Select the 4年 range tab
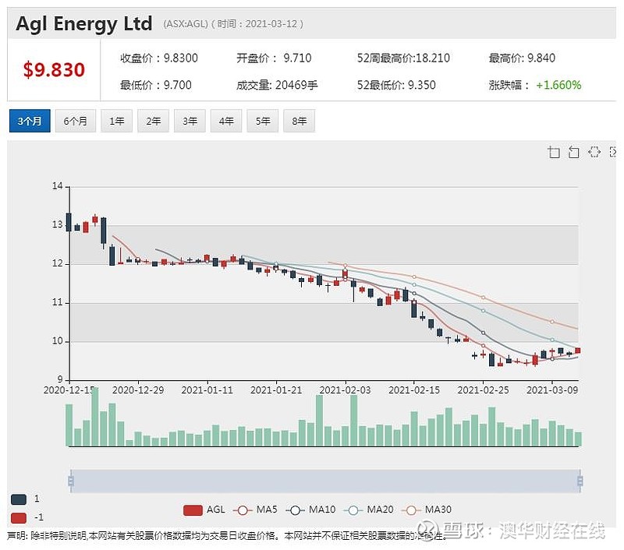624x550 pixels. click(226, 121)
